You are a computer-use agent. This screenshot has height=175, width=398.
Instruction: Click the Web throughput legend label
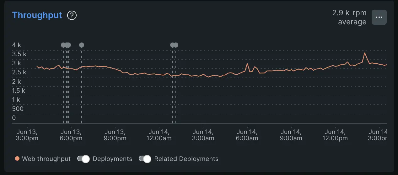(46, 159)
